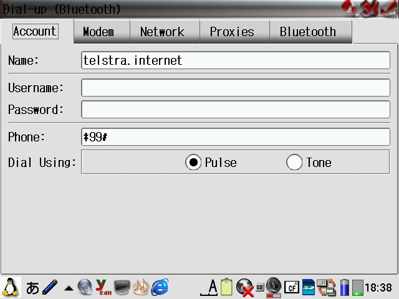Viewport: 399px width, 299px height.
Task: Click the battery status icon
Action: (x=344, y=287)
